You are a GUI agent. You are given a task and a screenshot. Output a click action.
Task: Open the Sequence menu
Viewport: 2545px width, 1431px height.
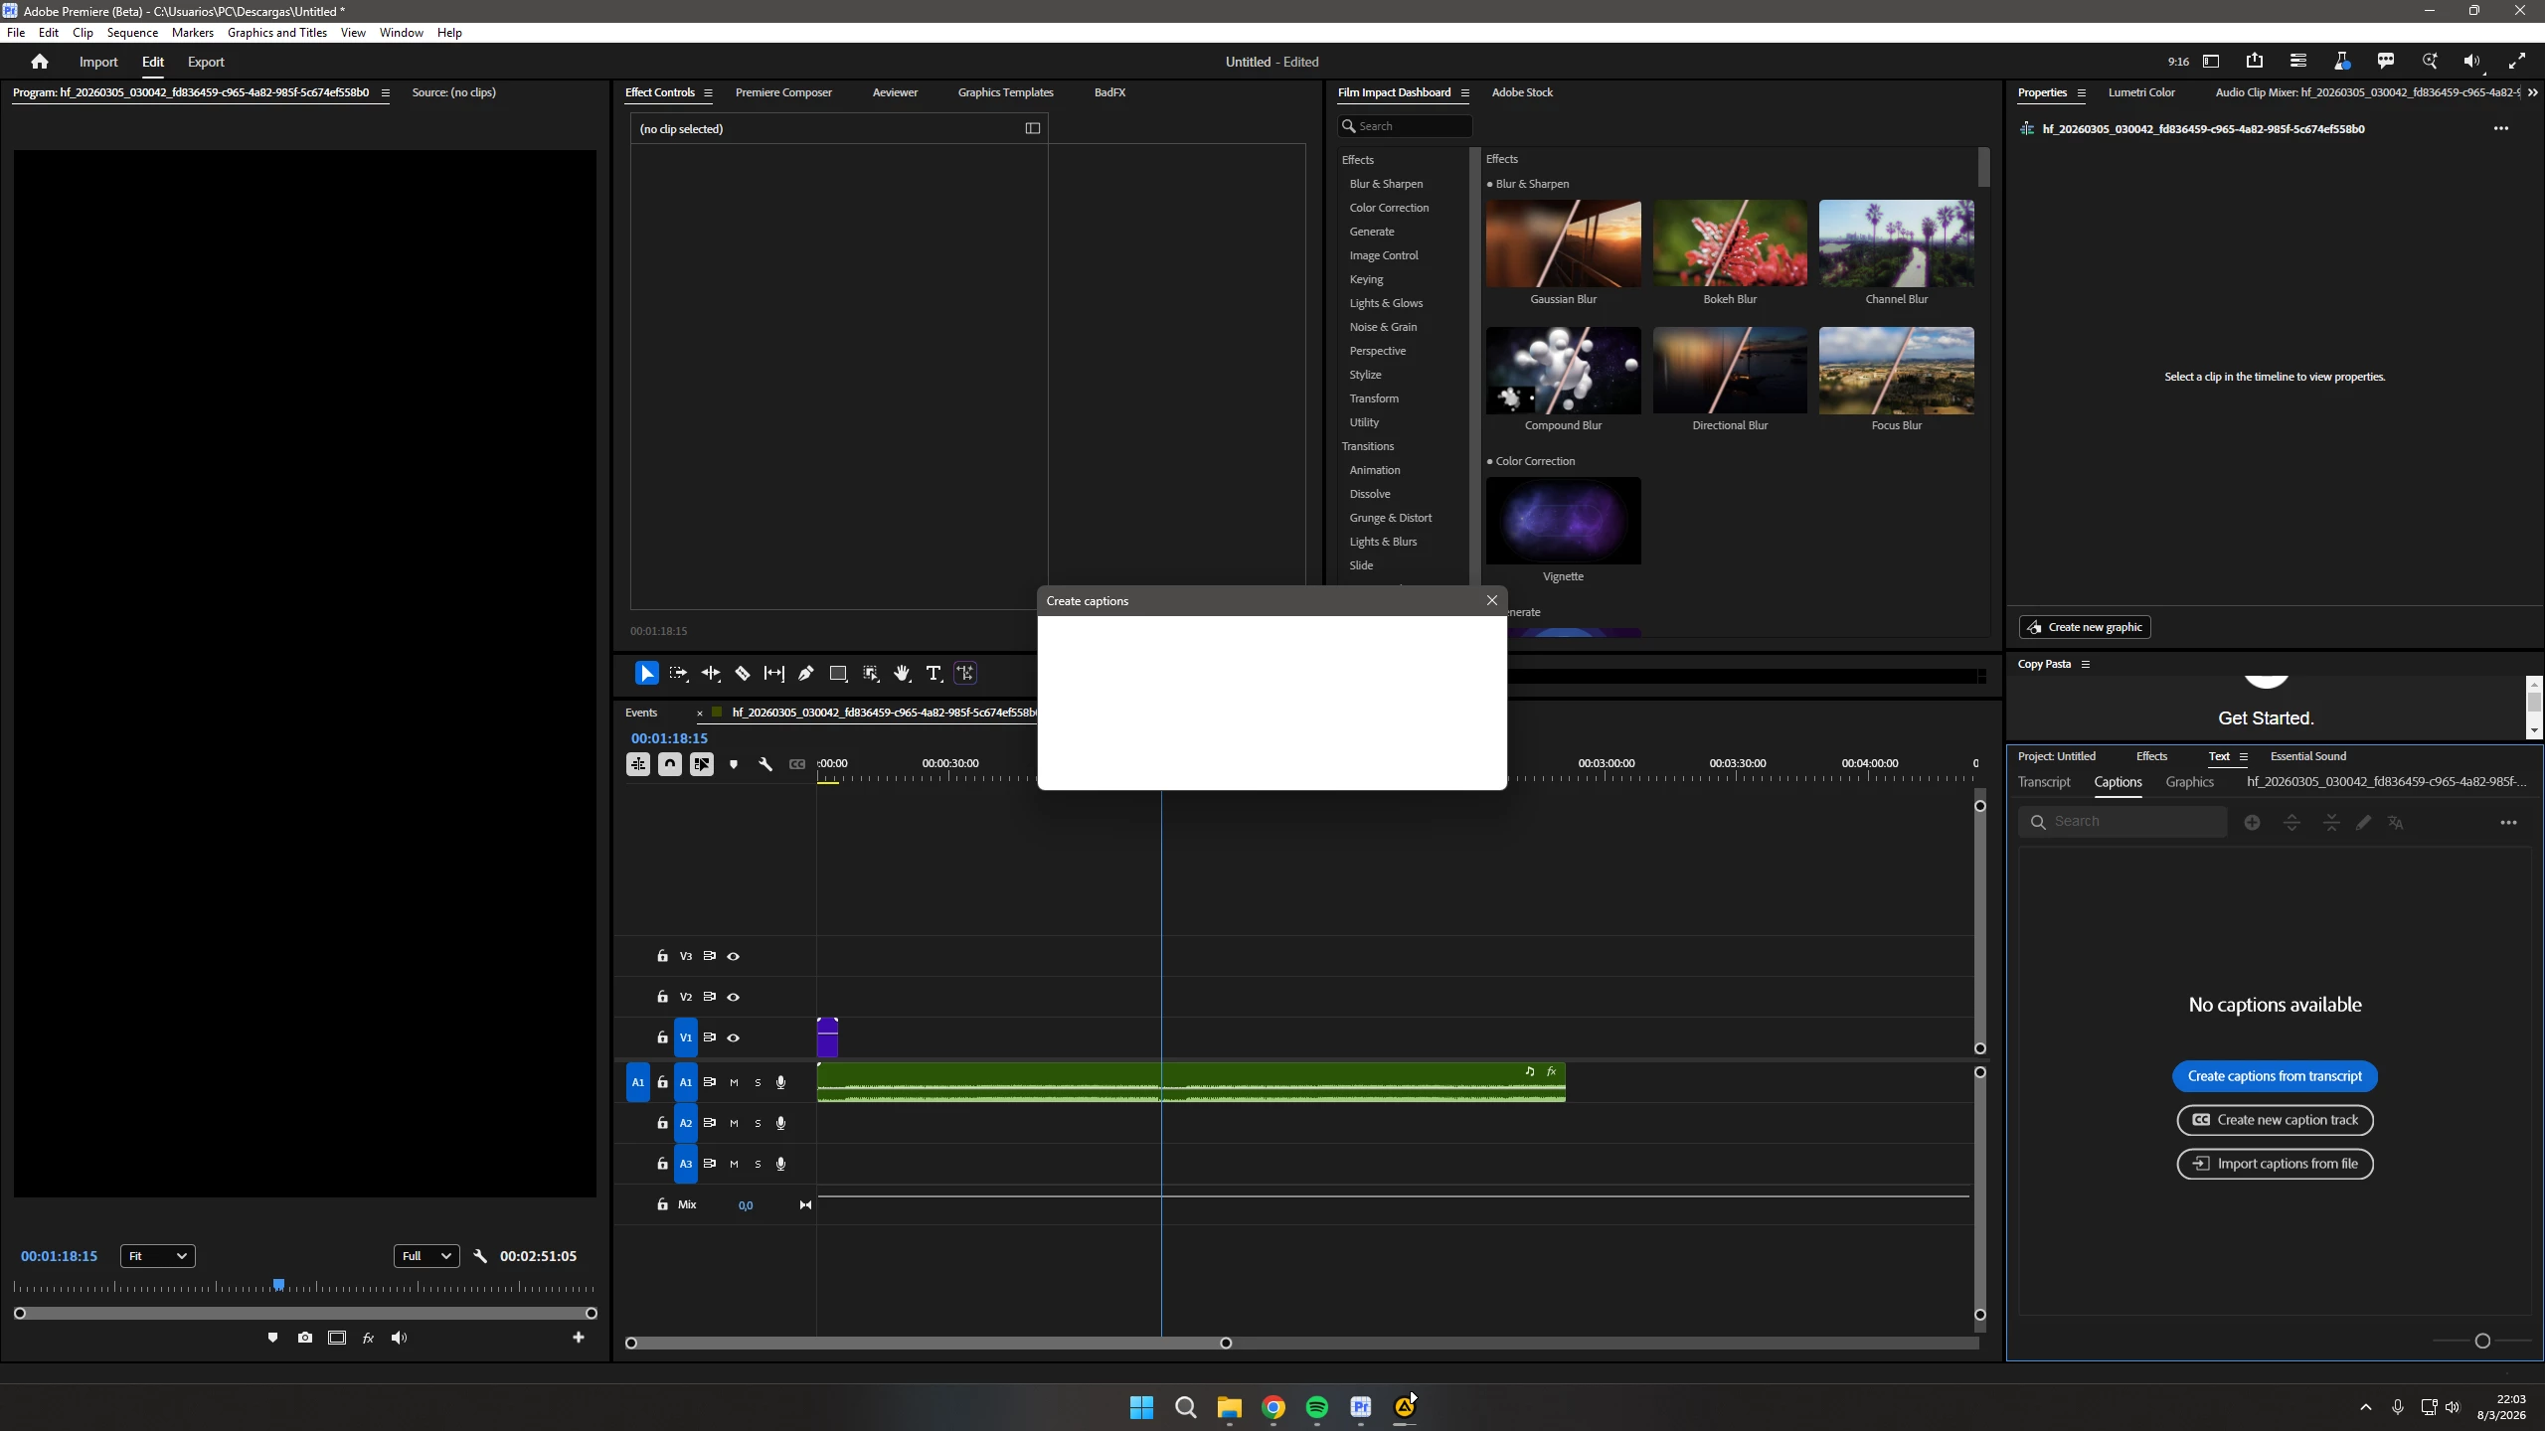[132, 33]
